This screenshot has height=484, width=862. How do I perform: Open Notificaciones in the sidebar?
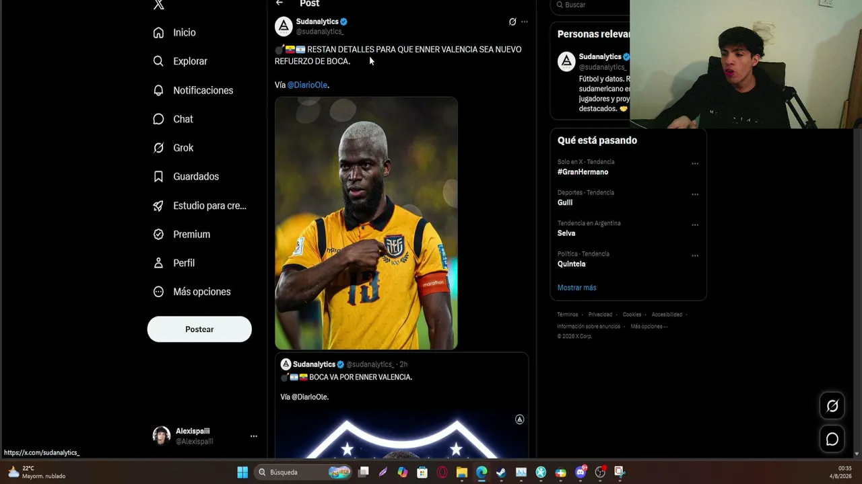click(x=193, y=90)
